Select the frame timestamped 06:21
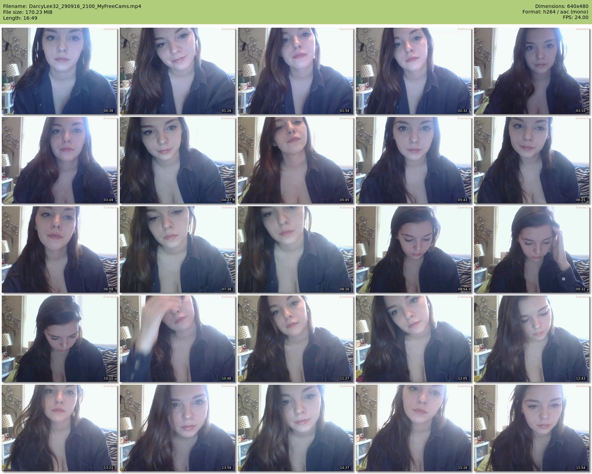Image resolution: width=592 pixels, height=474 pixels. click(531, 160)
